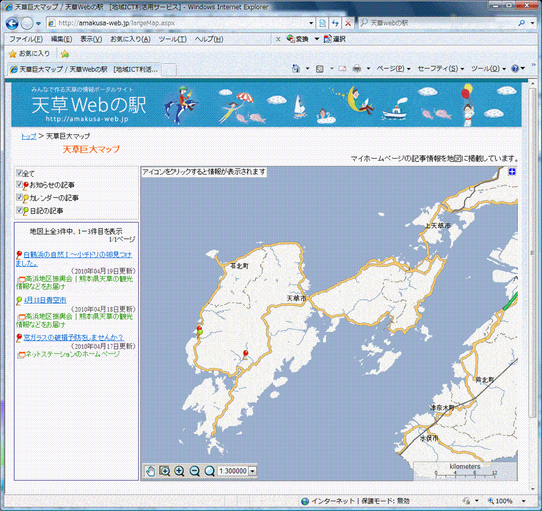The image size is (542, 511).
Task: Select the zoom-to-area rectangle tool
Action: pyautogui.click(x=165, y=471)
